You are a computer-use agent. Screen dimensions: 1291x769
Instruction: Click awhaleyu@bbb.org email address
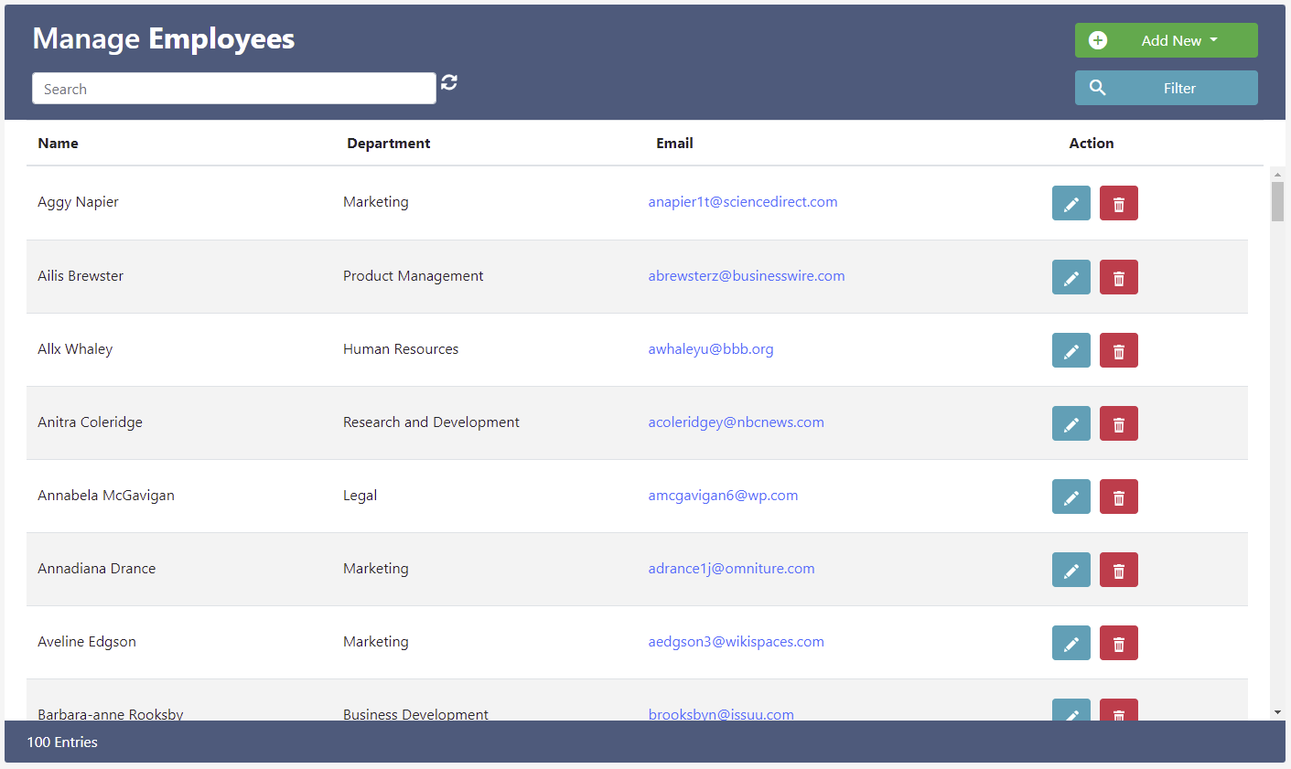[x=710, y=349]
